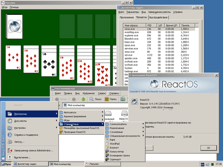
Task: Sort processes by Память column header
Action: [x=187, y=25]
